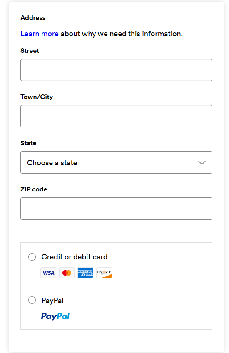
Task: Focus the Street input field
Action: pos(116,70)
